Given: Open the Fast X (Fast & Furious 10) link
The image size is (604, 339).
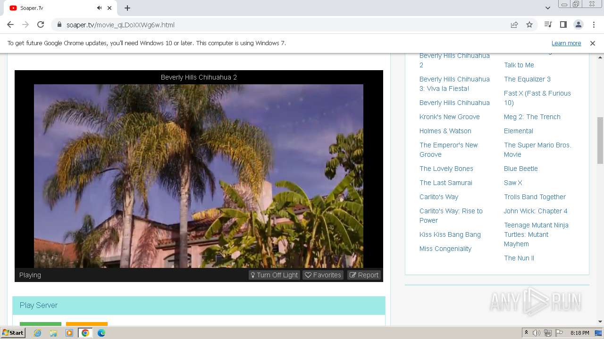Looking at the screenshot, I should pyautogui.click(x=537, y=98).
